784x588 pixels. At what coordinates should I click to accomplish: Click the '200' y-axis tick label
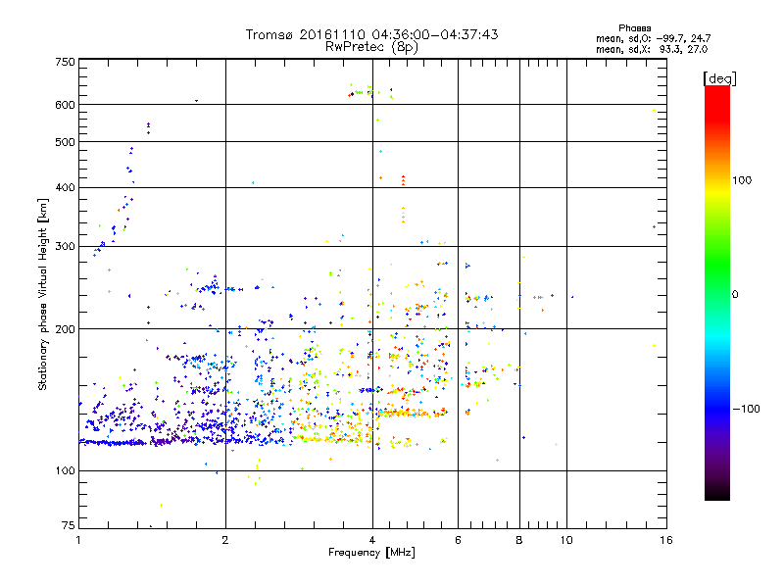(66, 329)
